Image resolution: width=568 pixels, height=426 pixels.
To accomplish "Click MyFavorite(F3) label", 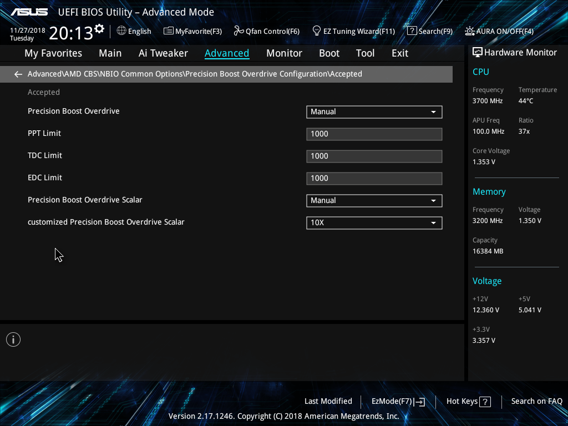I will [x=199, y=32].
